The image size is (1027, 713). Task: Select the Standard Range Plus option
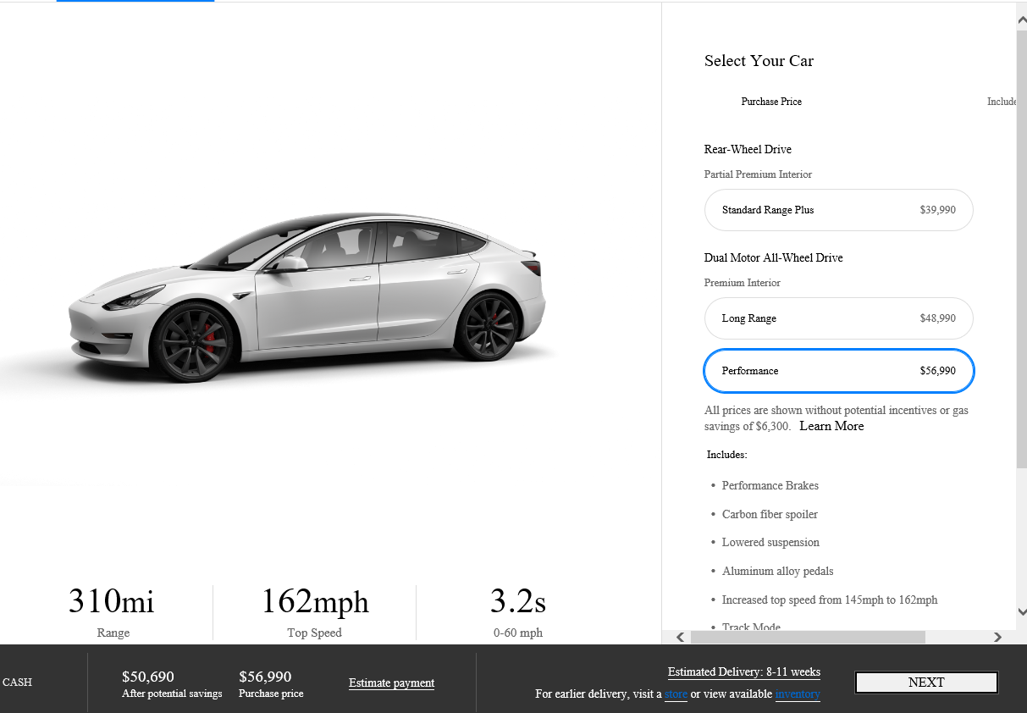coord(838,210)
